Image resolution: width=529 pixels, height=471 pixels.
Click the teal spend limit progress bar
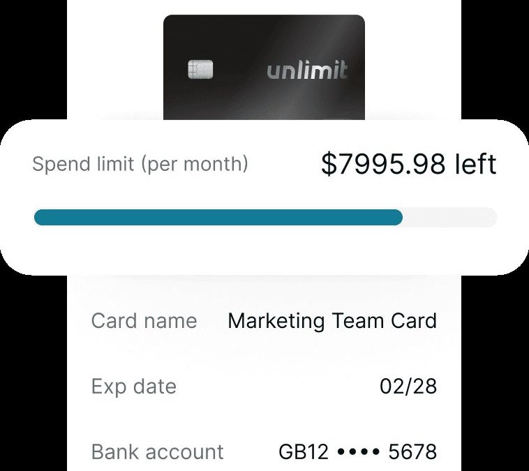click(218, 217)
